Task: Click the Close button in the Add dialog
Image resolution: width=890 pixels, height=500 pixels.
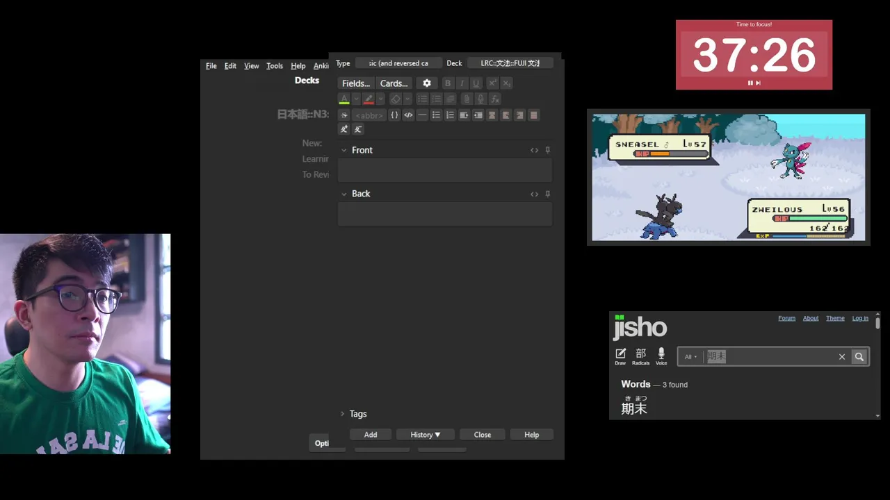Action: pos(483,435)
